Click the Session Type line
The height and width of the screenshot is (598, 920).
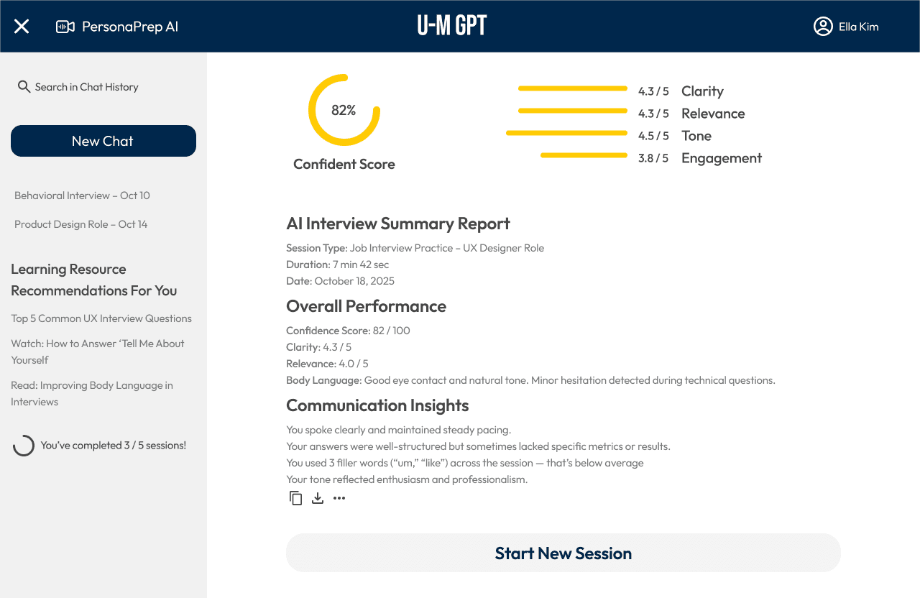415,248
